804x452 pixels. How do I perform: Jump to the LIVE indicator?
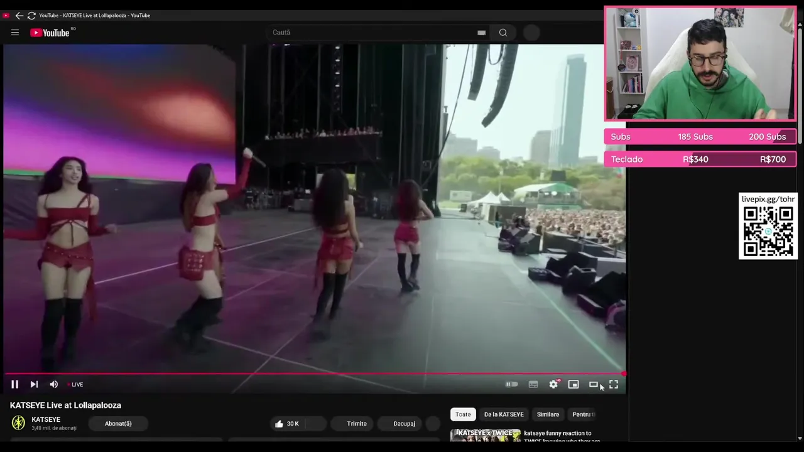[75, 384]
